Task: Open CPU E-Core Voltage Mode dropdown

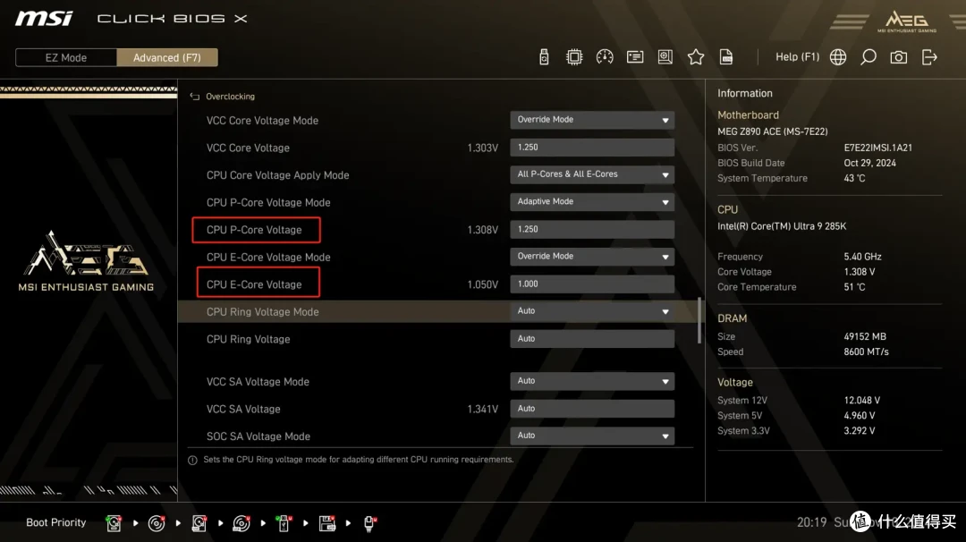Action: tap(592, 256)
